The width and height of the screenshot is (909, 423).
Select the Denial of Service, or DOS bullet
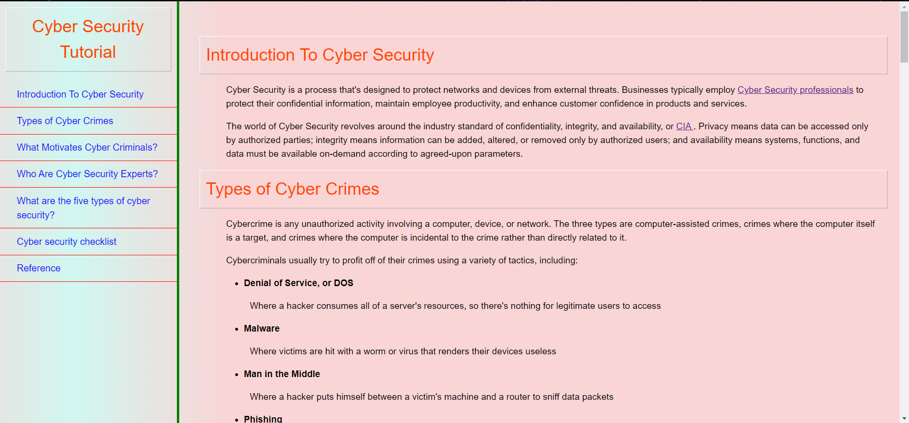point(298,283)
